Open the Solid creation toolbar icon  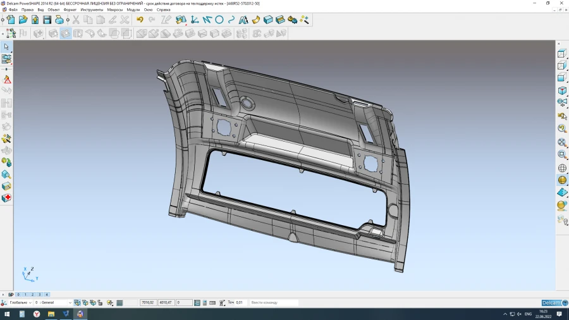pyautogui.click(x=268, y=20)
